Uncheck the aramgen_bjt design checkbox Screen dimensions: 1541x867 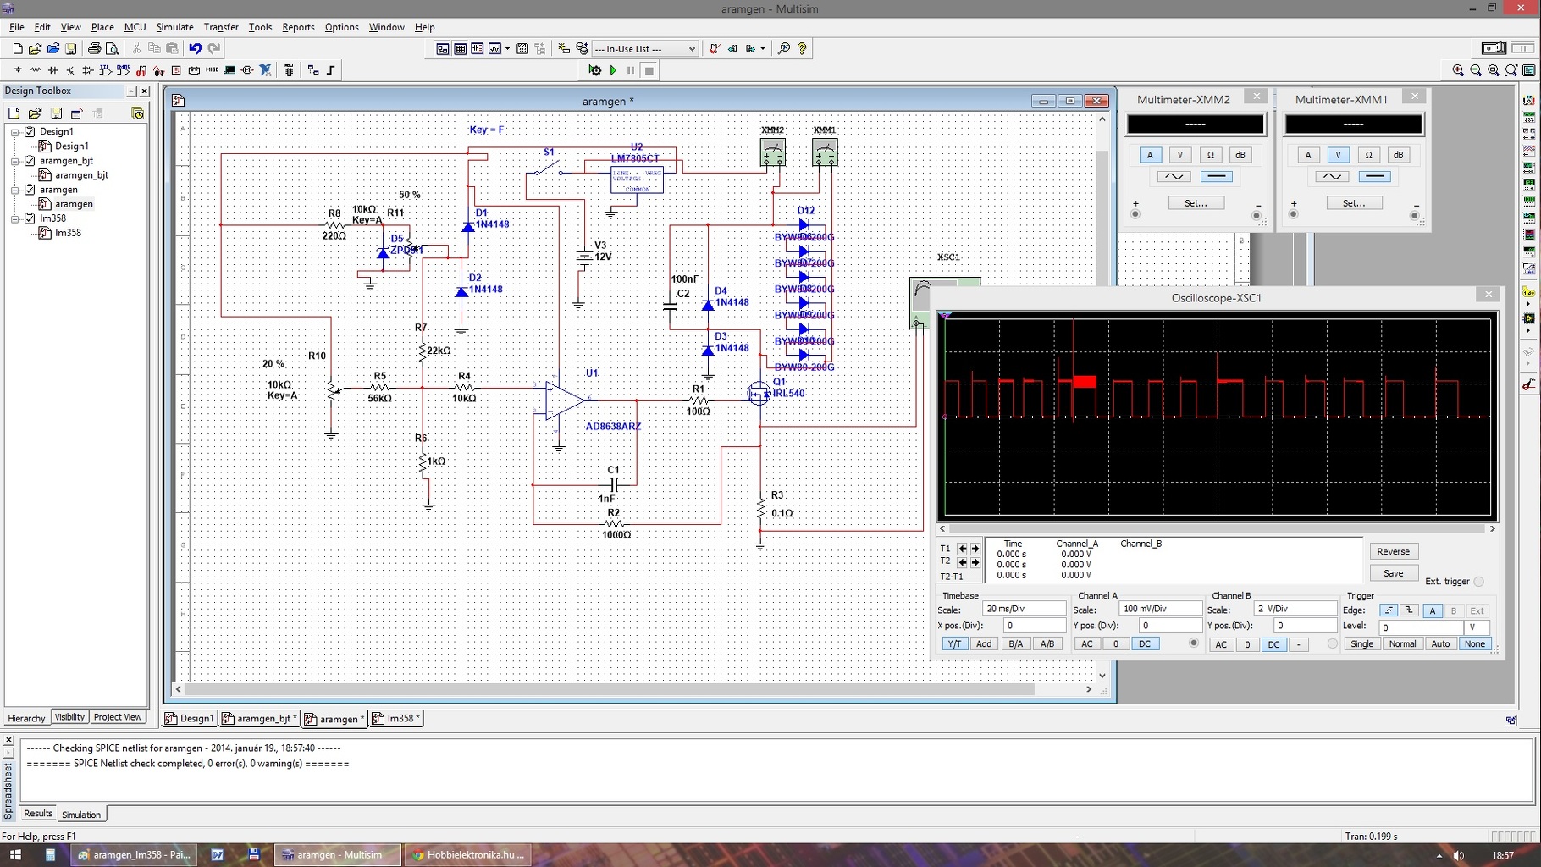30,161
